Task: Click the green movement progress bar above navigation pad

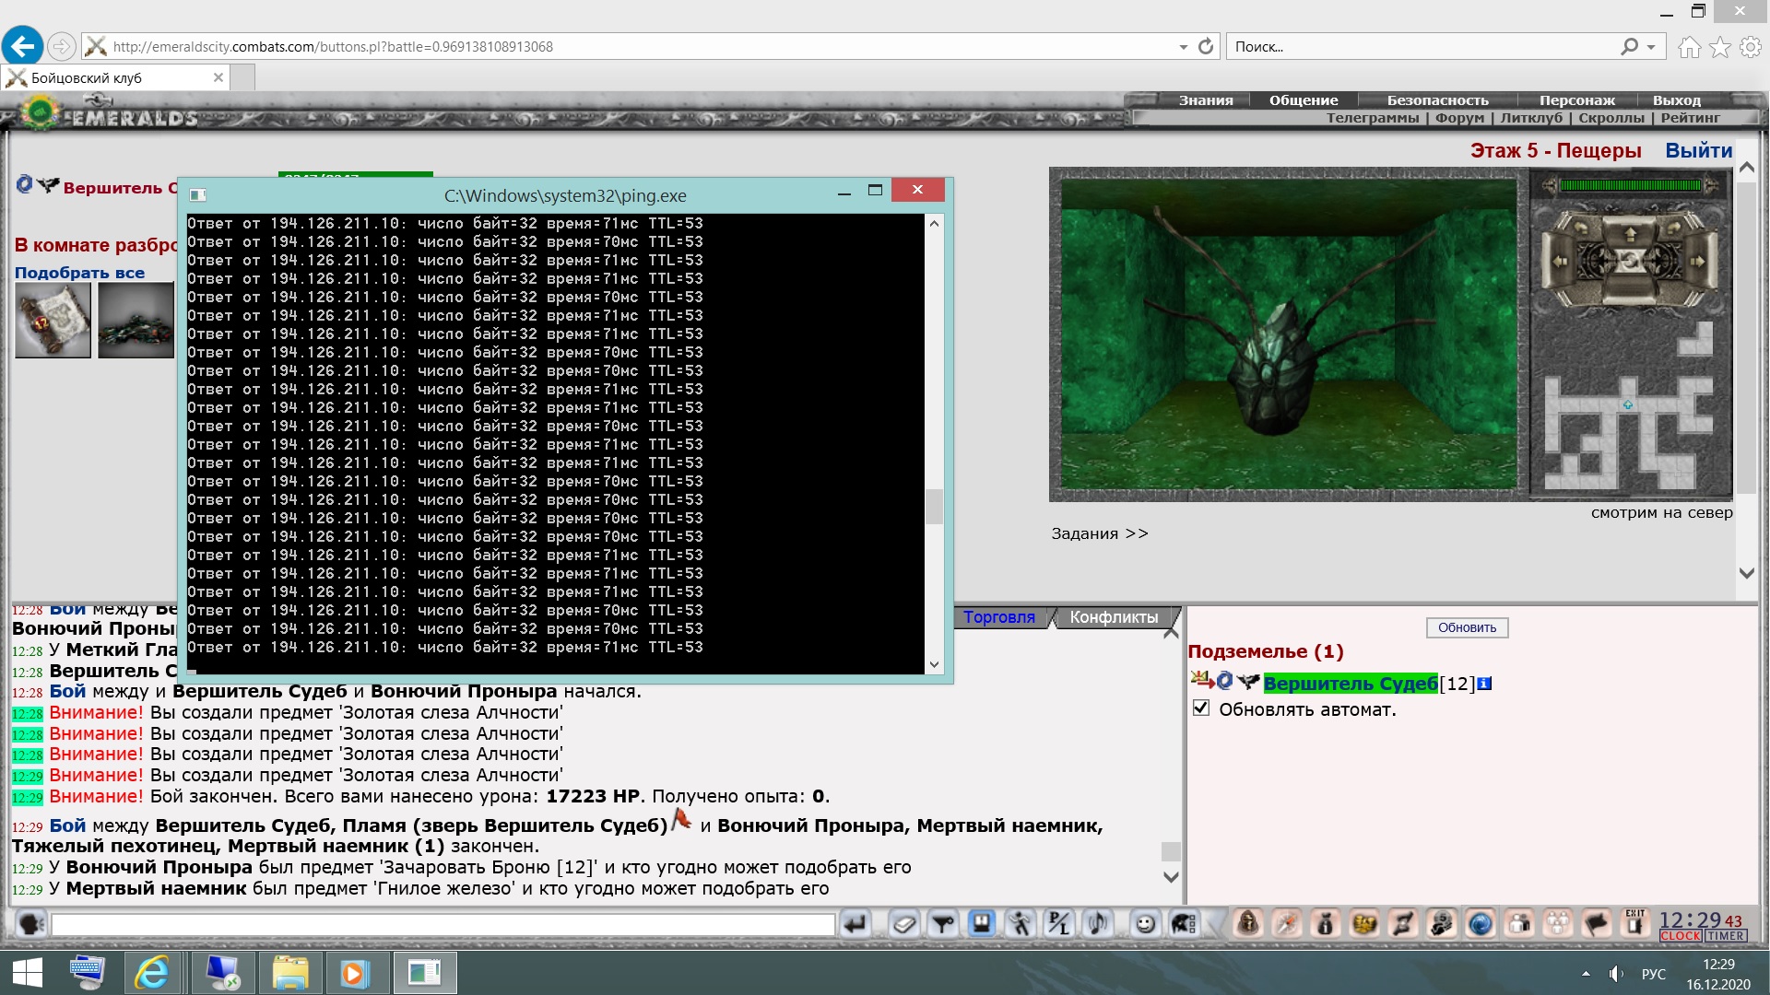Action: (x=1630, y=185)
